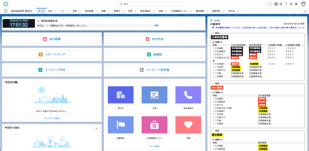This screenshot has height=151, width=309.
Task: Expand the favorites list dropdown arrow
Action: pos(270,4)
